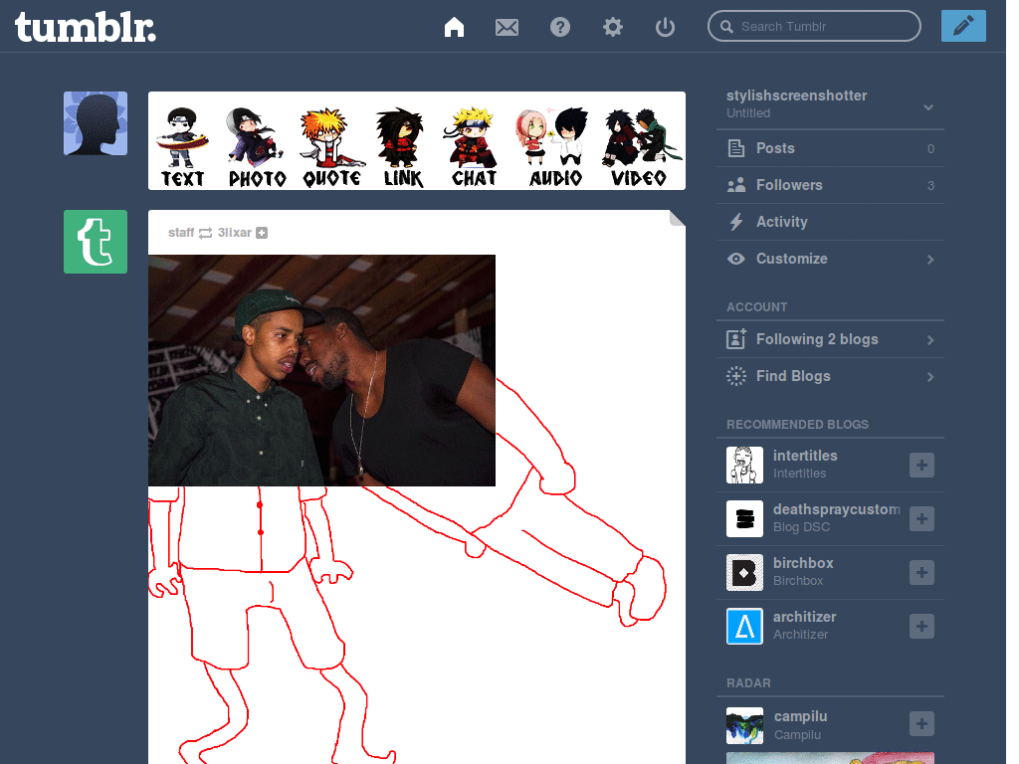This screenshot has height=764, width=1019.
Task: Follow architizer with plus button
Action: (x=921, y=627)
